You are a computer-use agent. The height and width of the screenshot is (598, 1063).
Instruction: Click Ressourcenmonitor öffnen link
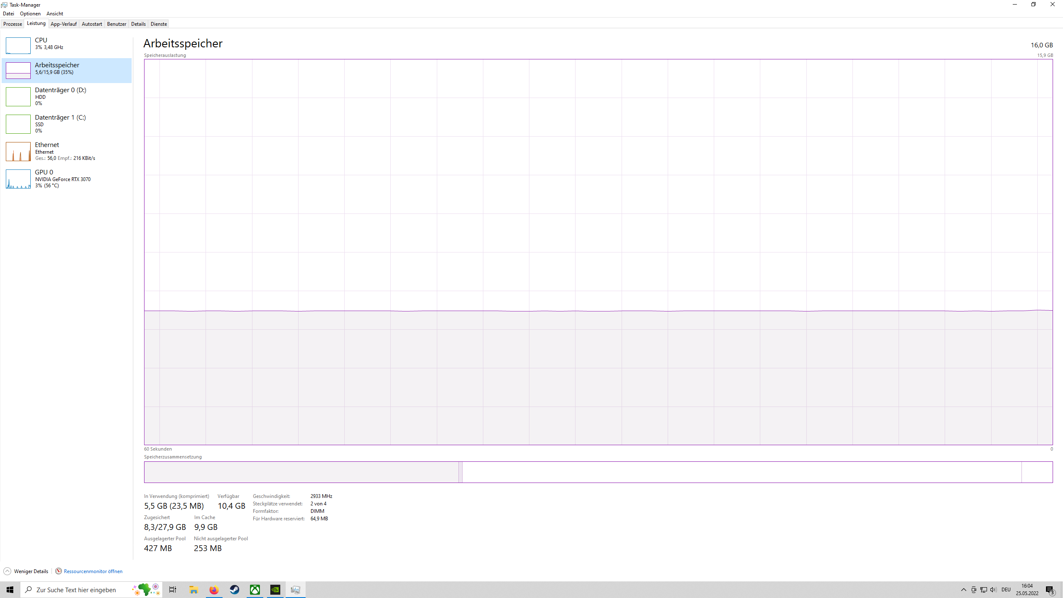tap(93, 571)
